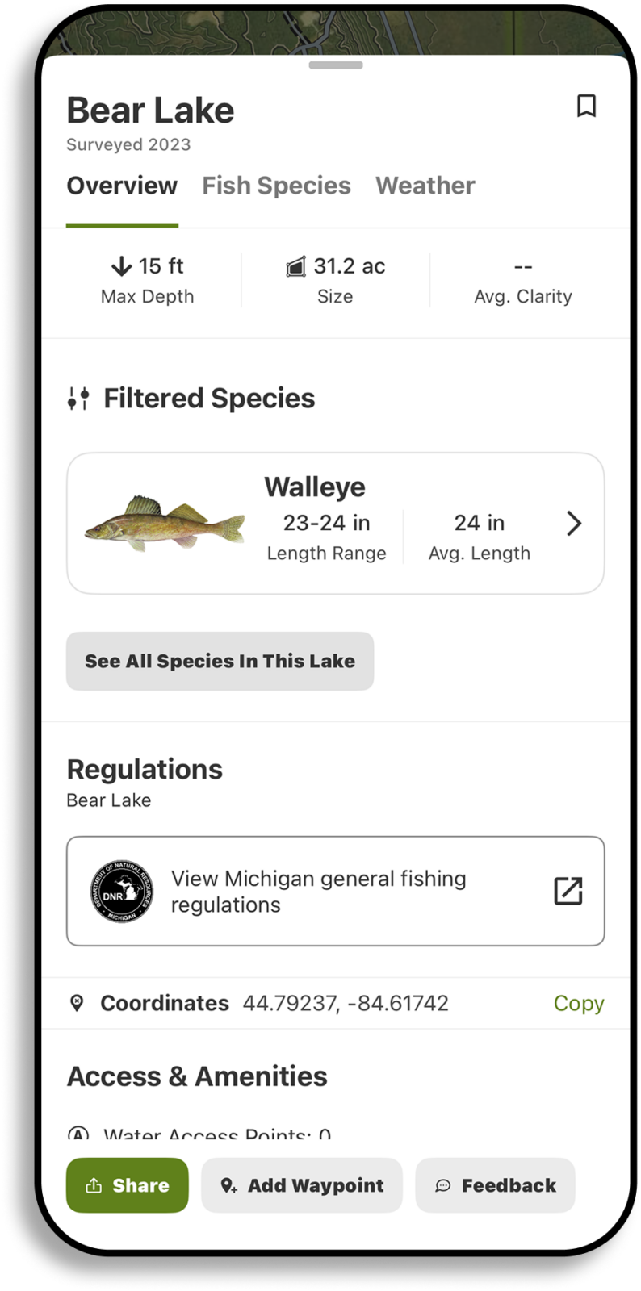Open the Weather tab

[x=425, y=186]
